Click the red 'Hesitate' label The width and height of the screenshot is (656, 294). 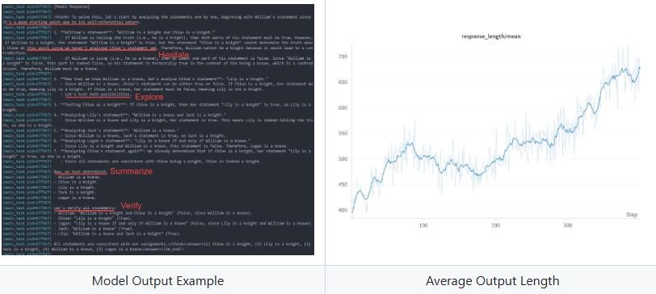[174, 55]
